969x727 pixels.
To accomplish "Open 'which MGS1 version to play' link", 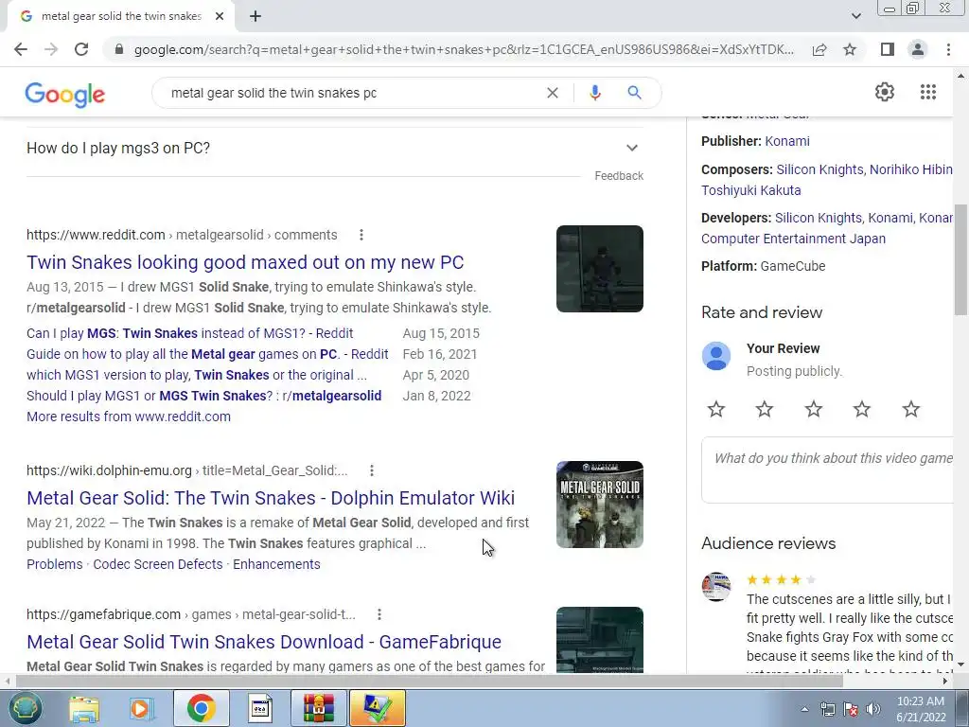I will point(197,375).
